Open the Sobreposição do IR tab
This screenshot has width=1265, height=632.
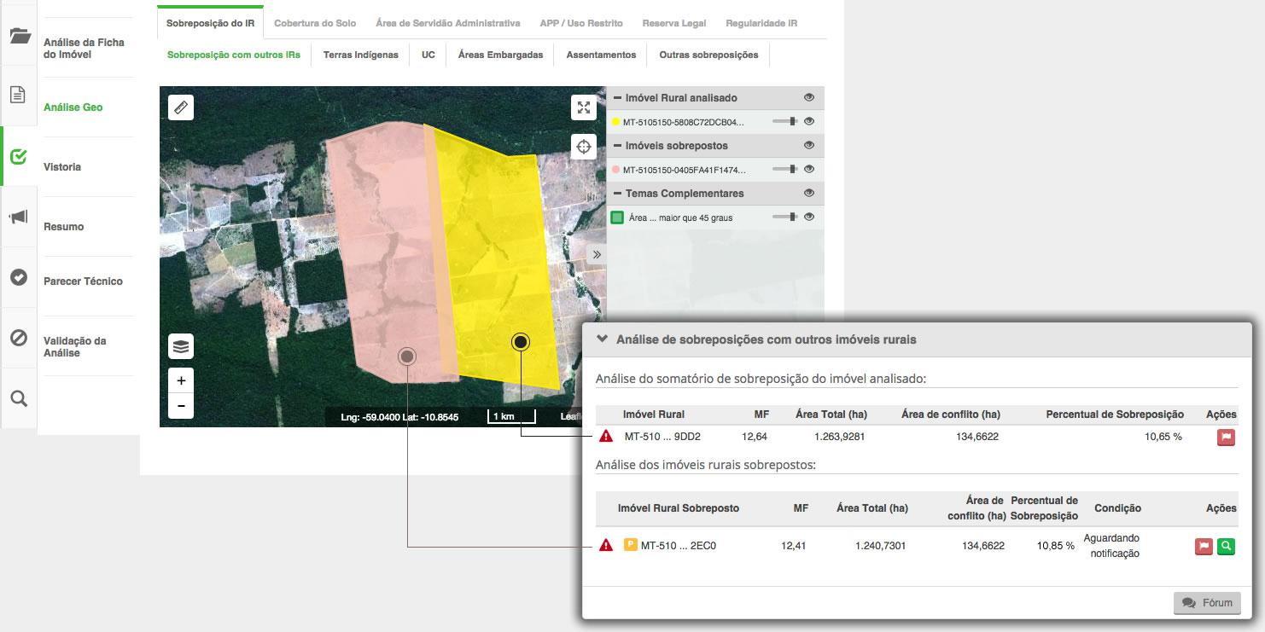click(211, 23)
